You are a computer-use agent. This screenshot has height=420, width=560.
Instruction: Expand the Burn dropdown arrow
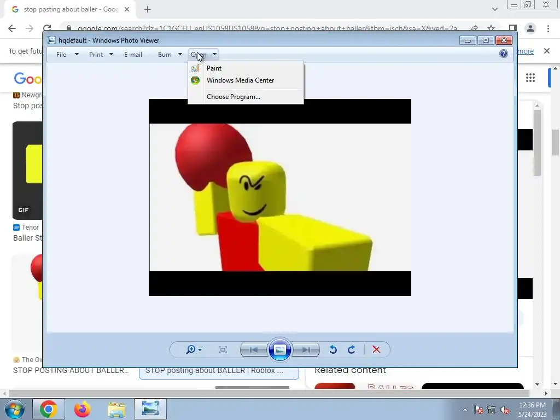(x=180, y=54)
